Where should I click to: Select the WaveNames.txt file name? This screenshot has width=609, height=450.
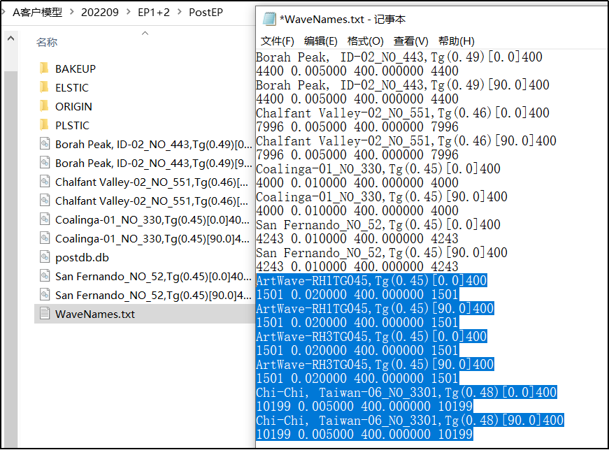coord(95,314)
